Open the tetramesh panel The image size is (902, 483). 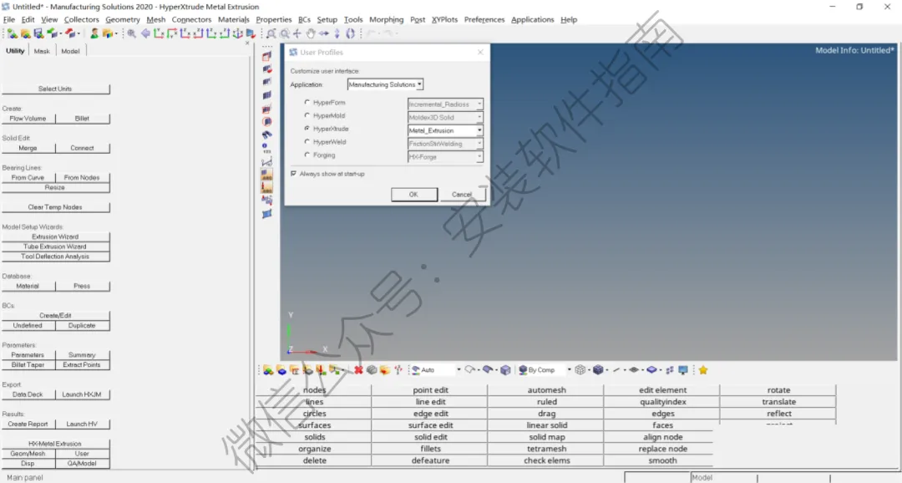[x=546, y=449]
